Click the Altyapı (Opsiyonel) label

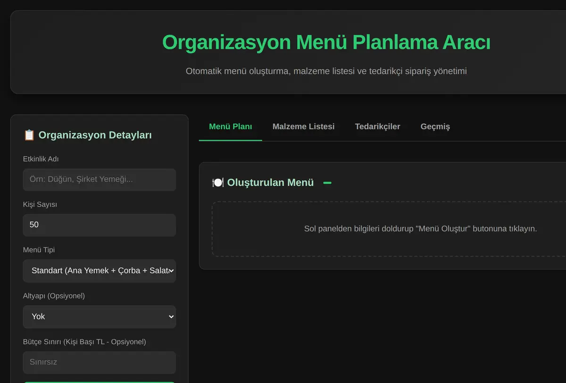(x=54, y=296)
